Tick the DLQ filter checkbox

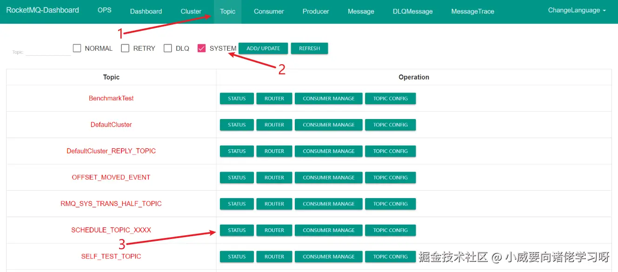point(168,48)
